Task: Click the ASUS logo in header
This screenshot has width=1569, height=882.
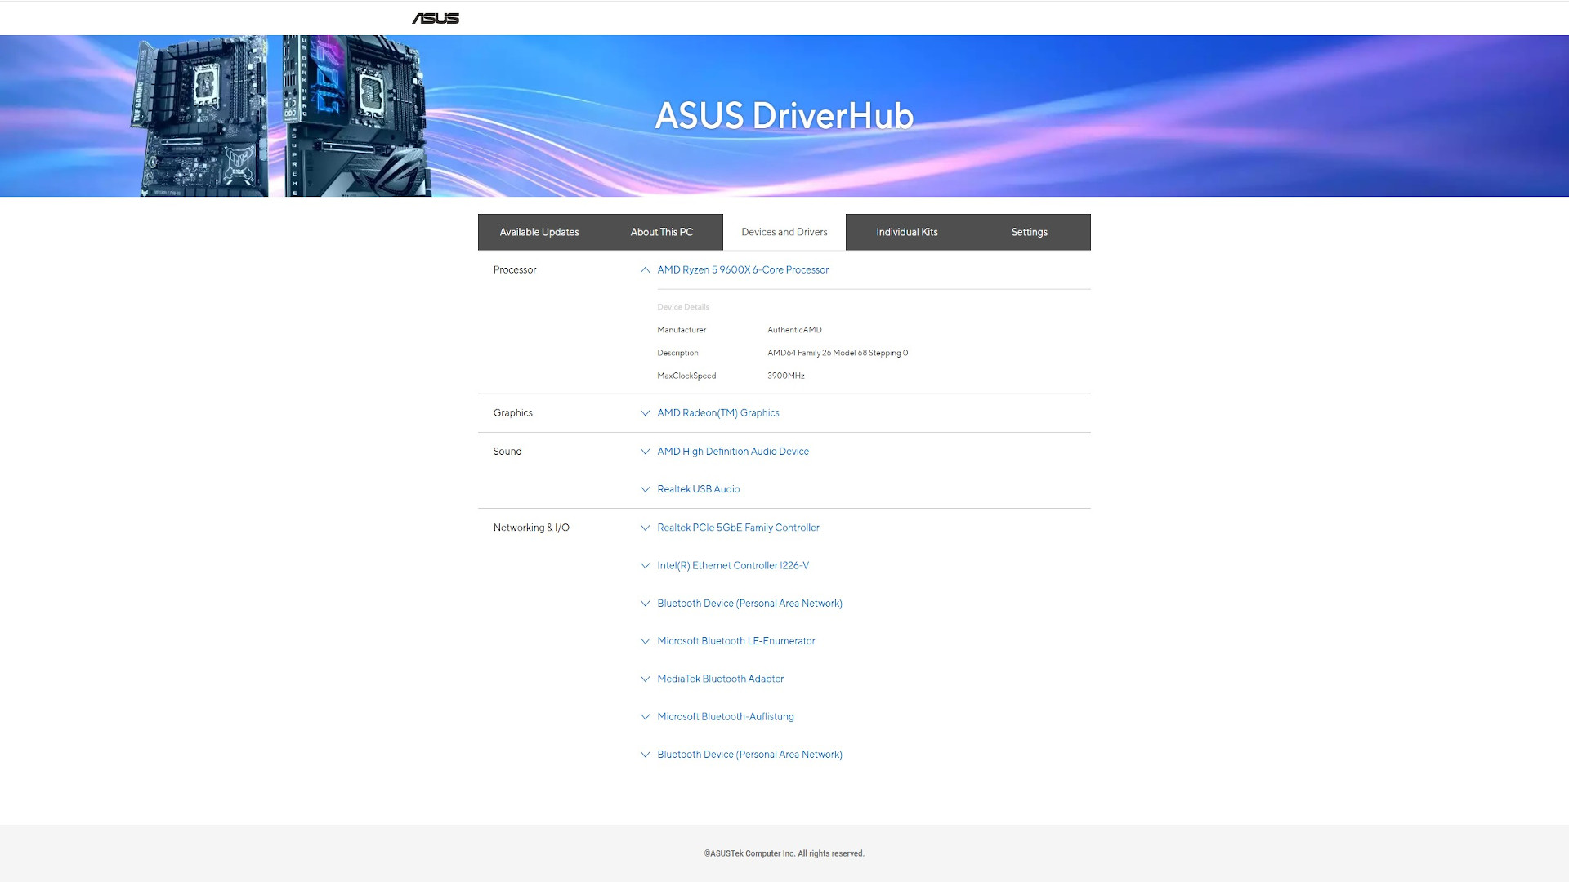Action: pos(436,18)
